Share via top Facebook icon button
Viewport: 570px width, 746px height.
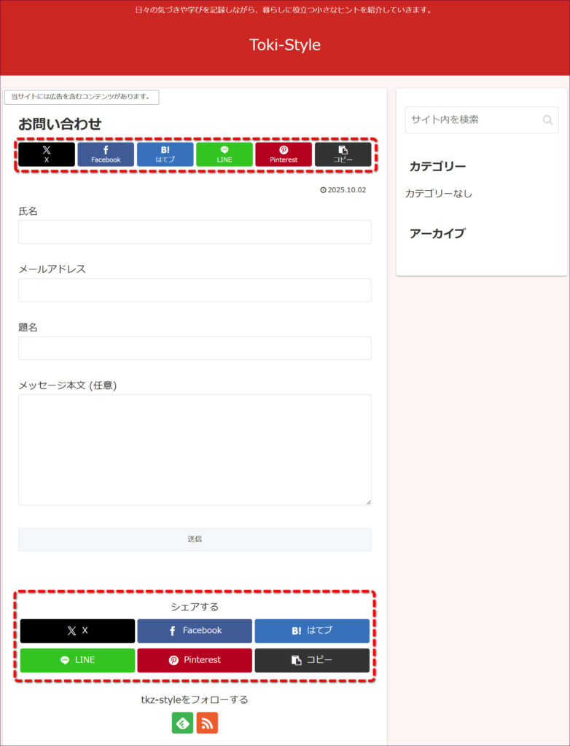[106, 154]
